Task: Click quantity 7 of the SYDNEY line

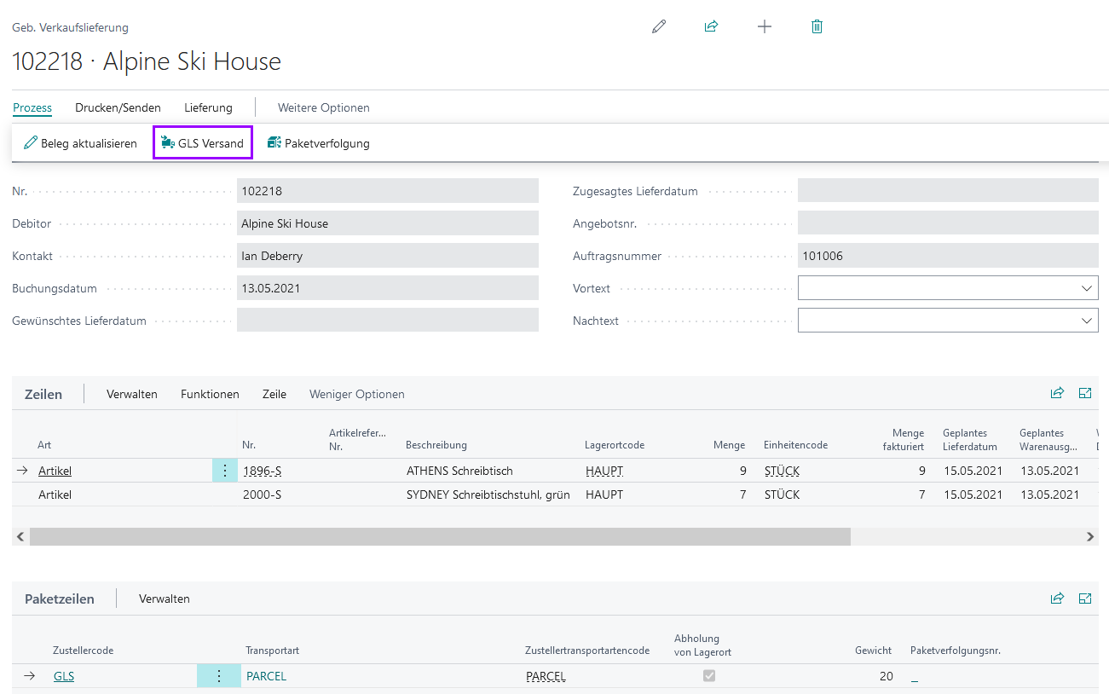Action: 742,494
